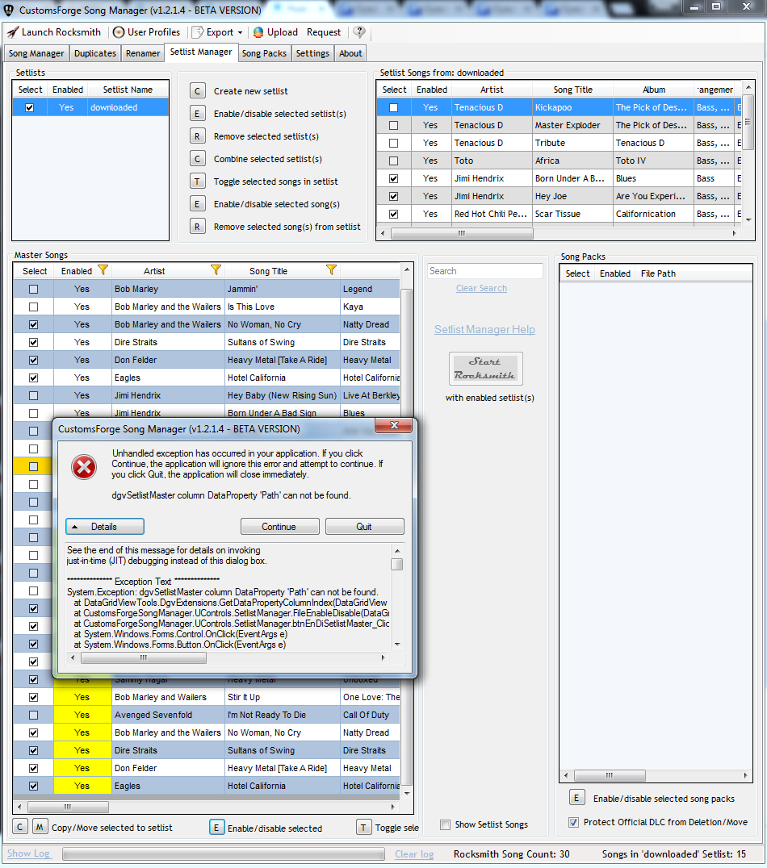Open the Song Title column filter icon
Image resolution: width=767 pixels, height=868 pixels.
(331, 270)
